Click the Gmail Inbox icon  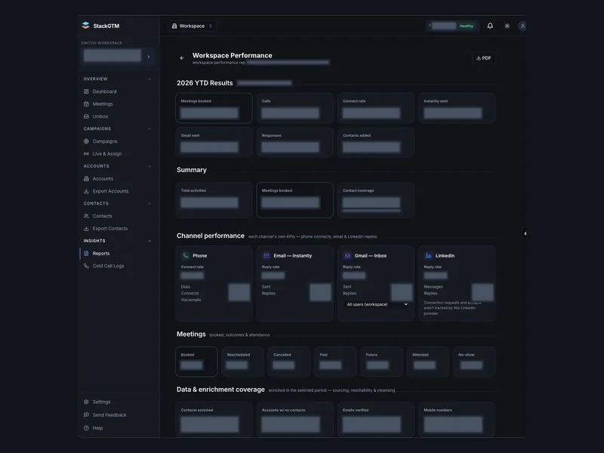[347, 255]
